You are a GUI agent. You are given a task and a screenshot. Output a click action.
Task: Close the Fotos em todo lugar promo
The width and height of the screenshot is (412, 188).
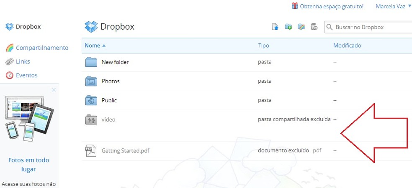pos(54,90)
